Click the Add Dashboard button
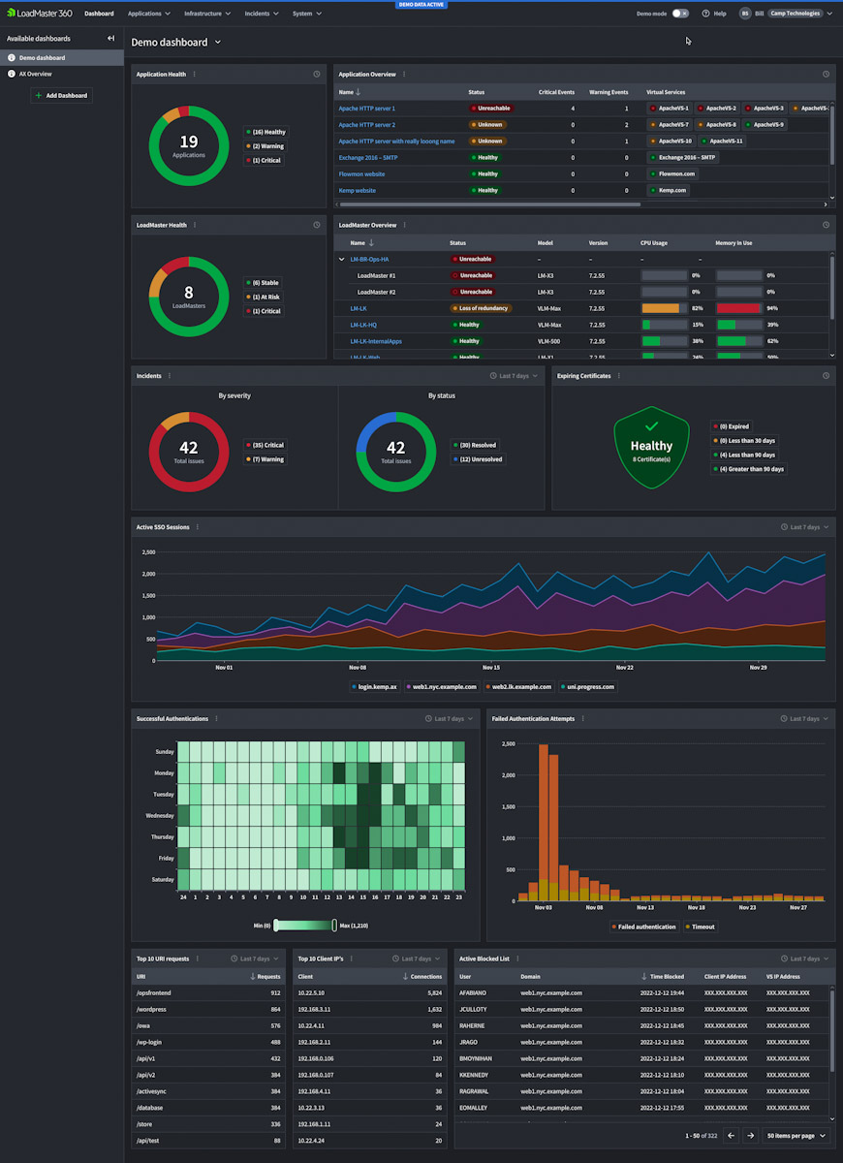The height and width of the screenshot is (1163, 843). coord(61,96)
